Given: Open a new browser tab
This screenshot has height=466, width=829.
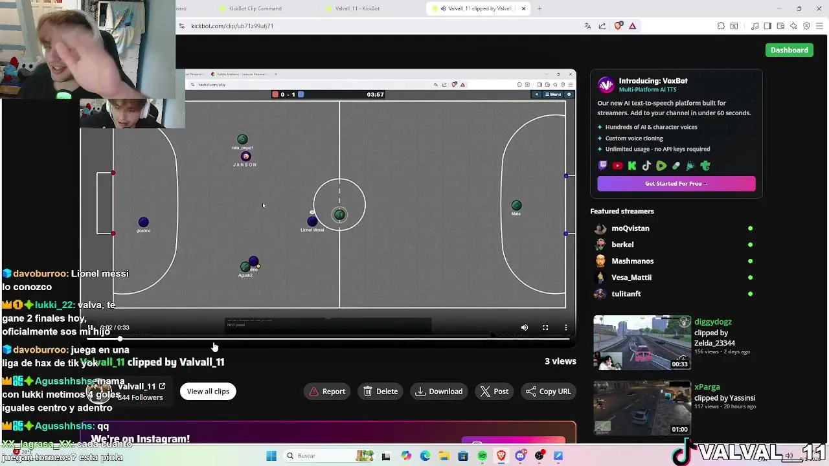Looking at the screenshot, I should [x=539, y=8].
